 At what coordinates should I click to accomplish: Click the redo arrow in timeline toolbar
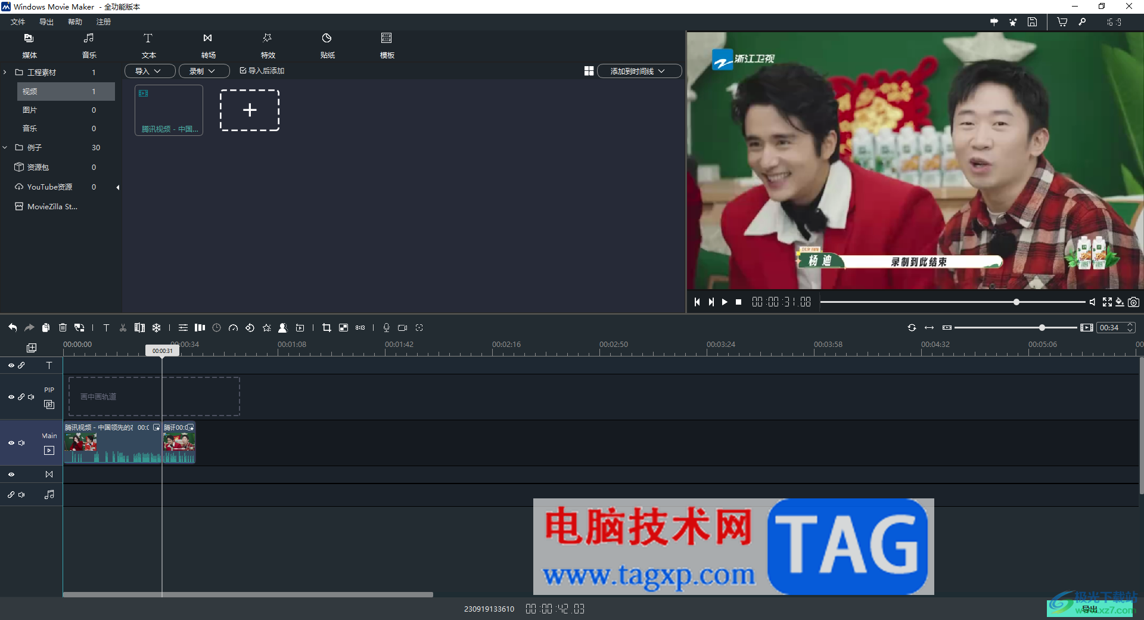coord(29,327)
